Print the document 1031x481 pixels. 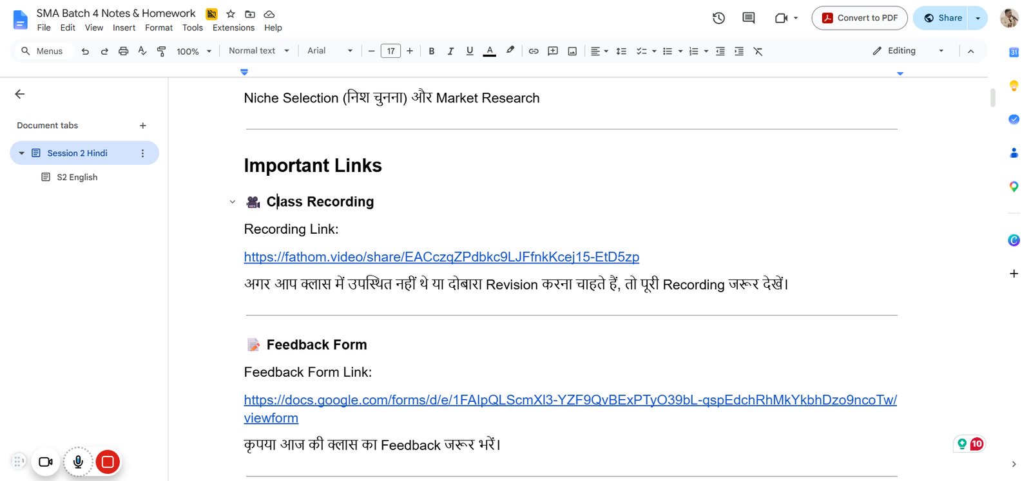coord(123,52)
